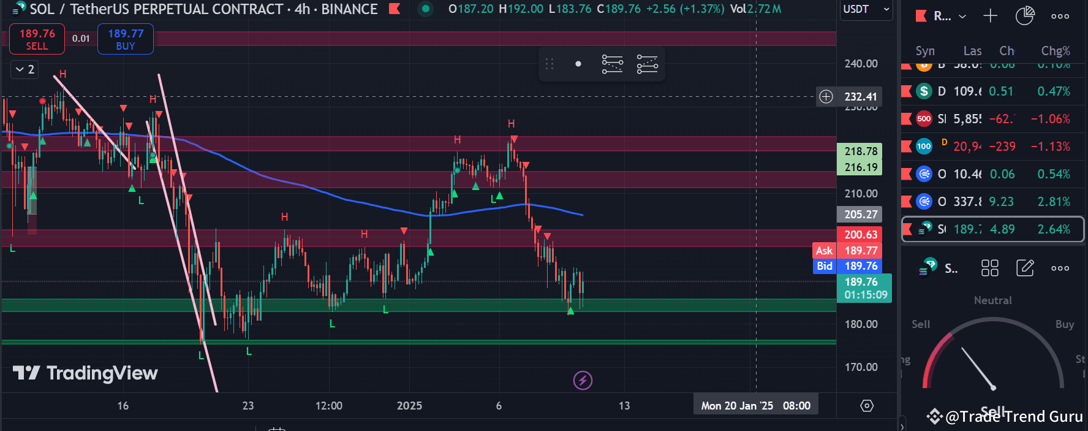Click the red flag beside BINANCE title

click(x=395, y=9)
